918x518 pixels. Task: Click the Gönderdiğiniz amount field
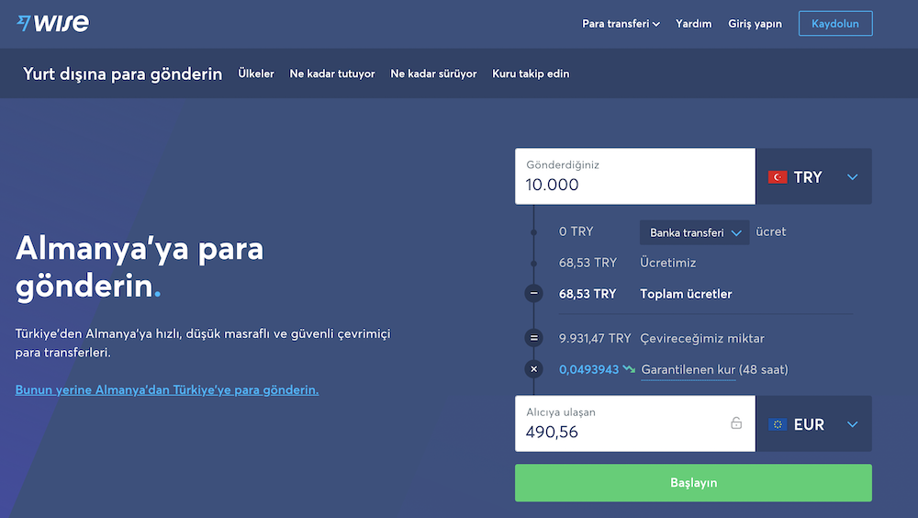click(634, 176)
